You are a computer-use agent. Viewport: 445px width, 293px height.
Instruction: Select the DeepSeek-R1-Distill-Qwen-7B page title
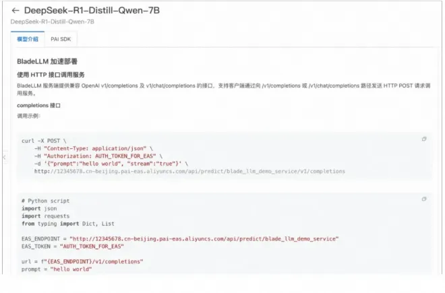coord(92,11)
